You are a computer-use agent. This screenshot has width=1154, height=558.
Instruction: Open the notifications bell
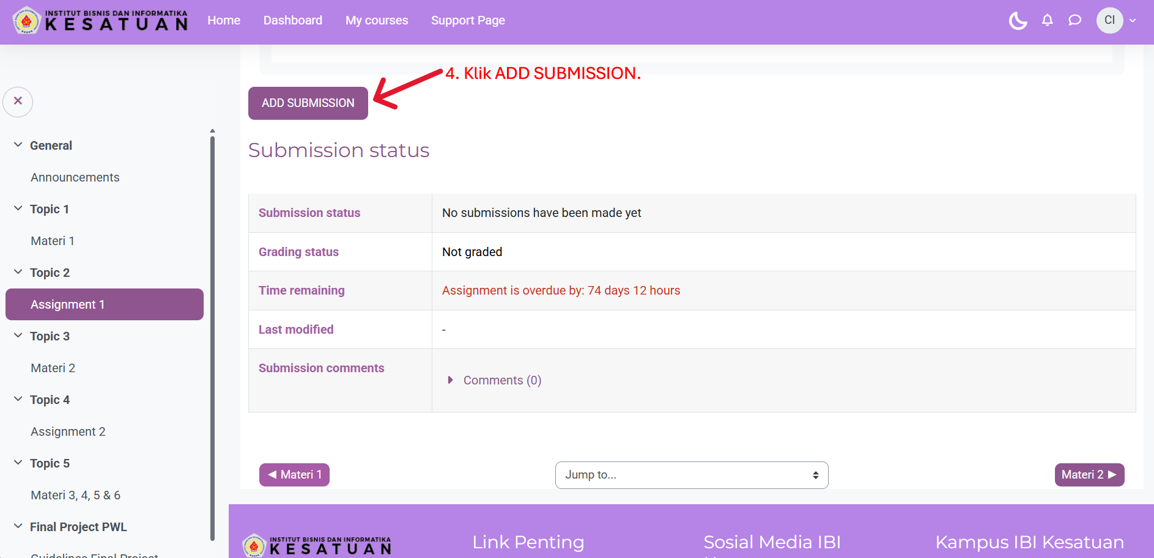coord(1047,21)
